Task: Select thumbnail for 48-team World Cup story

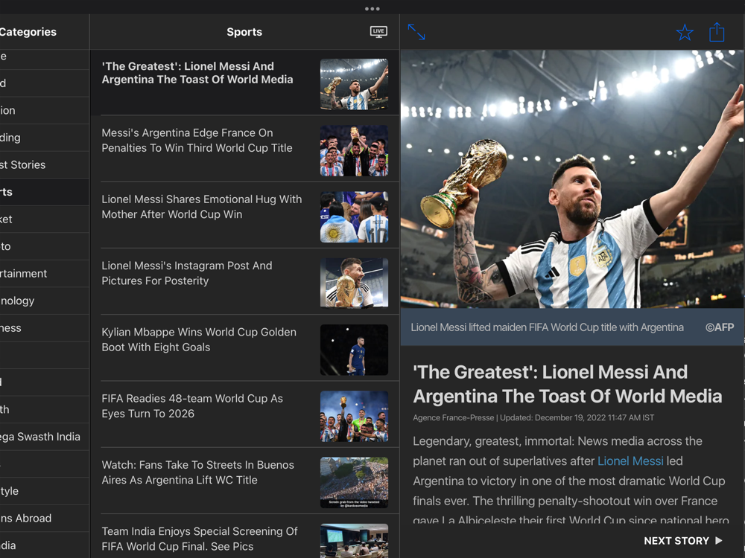Action: 354,417
